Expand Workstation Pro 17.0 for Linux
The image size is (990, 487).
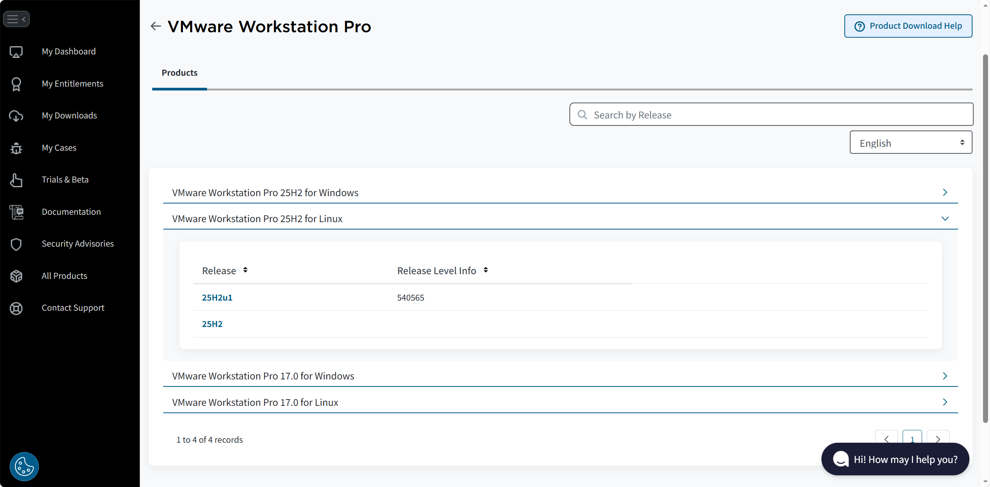(x=945, y=402)
